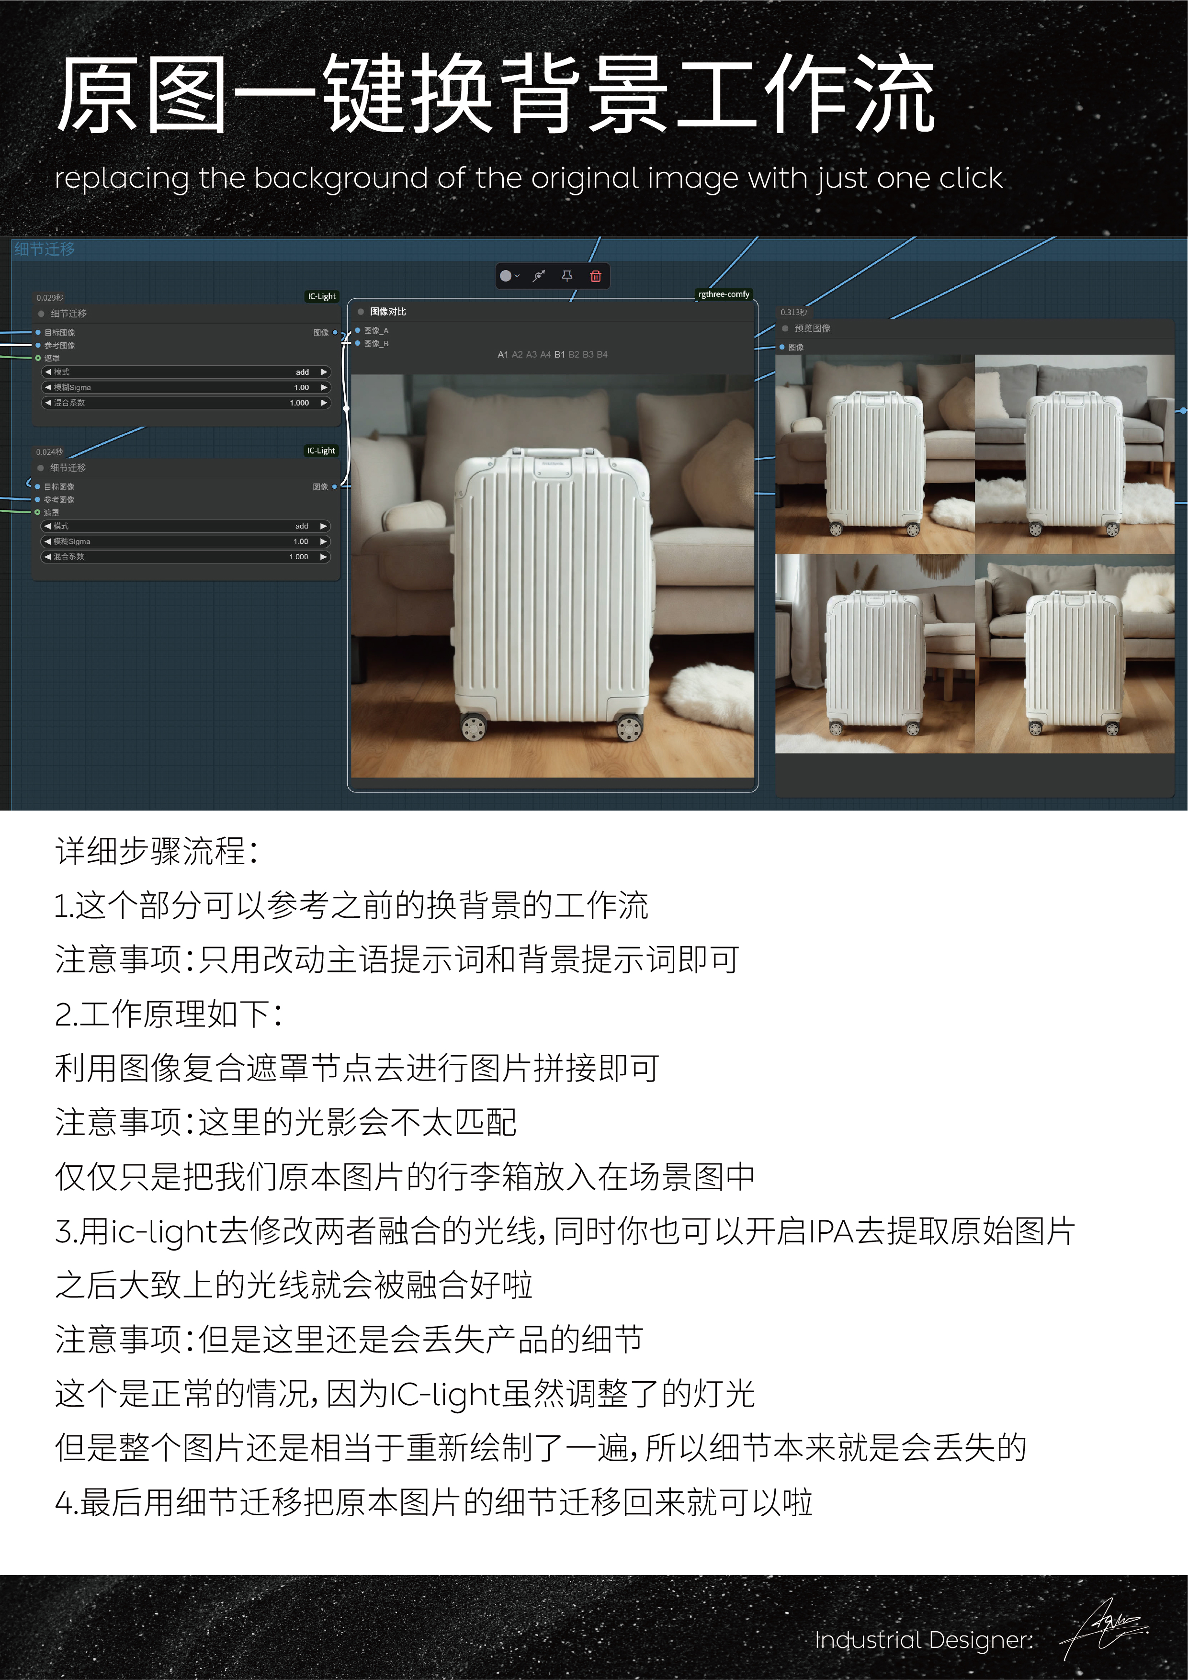Viewport: 1188px width, 1680px height.
Task: Click the trash icon in the floating toolbar
Action: click(x=596, y=276)
